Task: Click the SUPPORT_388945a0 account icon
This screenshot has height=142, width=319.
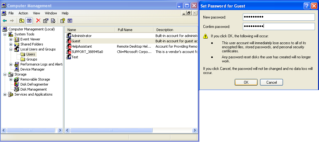Action: tap(69, 52)
